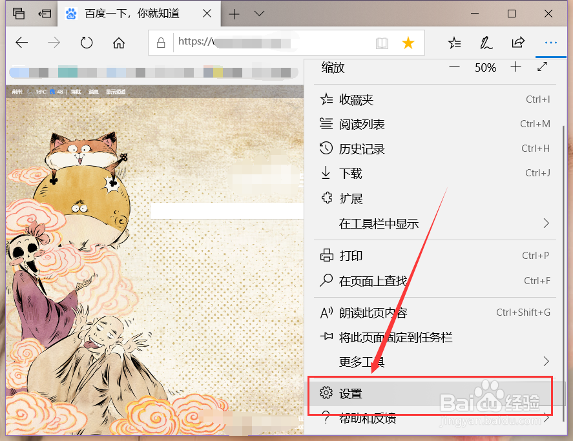Viewport: 573px width, 441px height.
Task: Select 将此页面固定到任务栏
Action: (x=435, y=337)
